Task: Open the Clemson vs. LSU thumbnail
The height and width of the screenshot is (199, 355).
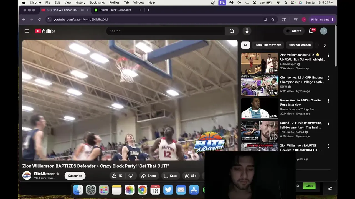Action: tap(260, 86)
